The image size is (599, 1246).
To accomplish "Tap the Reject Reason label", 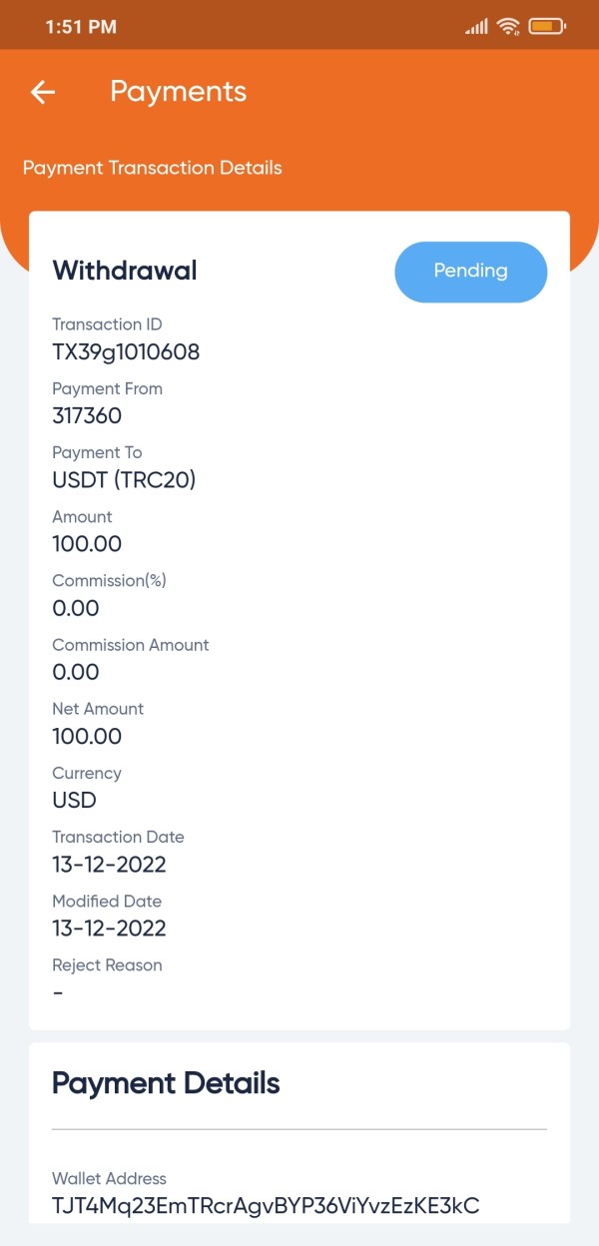I will [x=107, y=965].
